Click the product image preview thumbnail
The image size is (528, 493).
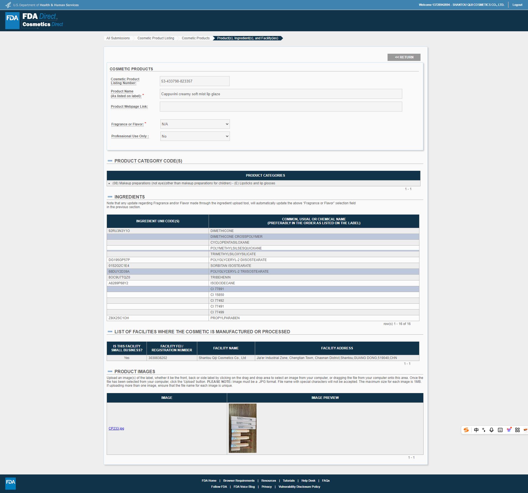pyautogui.click(x=242, y=428)
